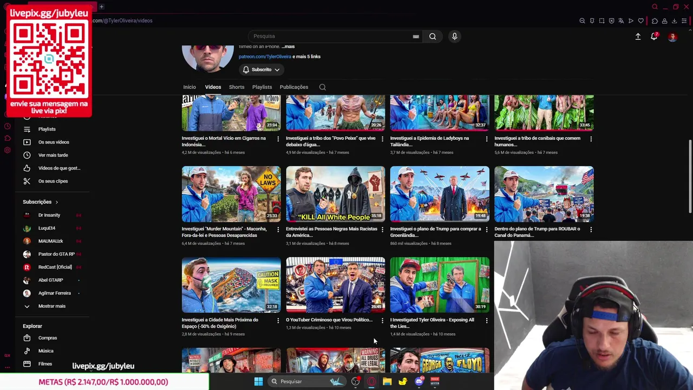
Task: Click the pin icon in address bar
Action: click(592, 21)
